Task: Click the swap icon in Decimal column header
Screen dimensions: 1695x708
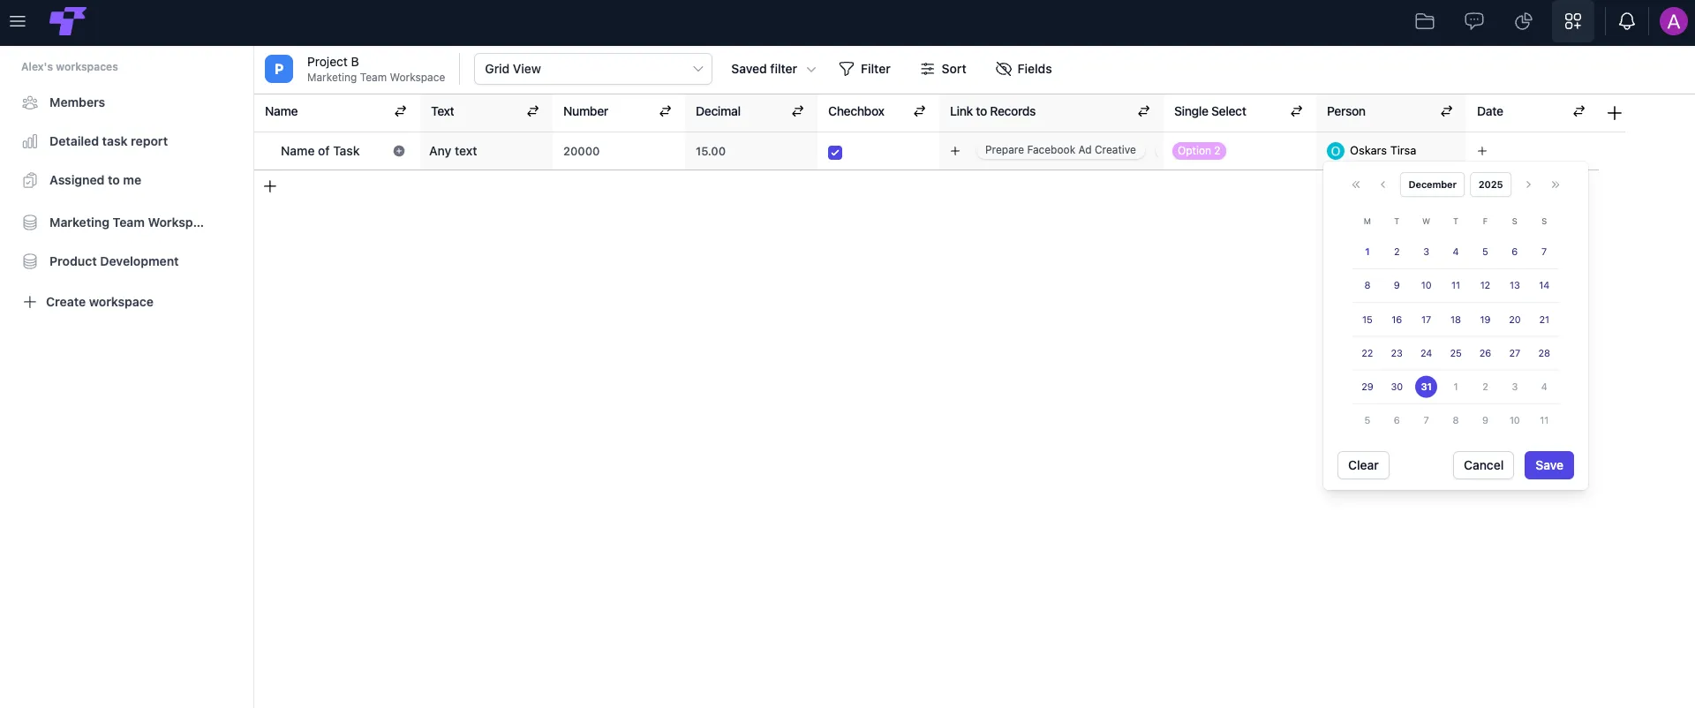Action: pos(798,111)
